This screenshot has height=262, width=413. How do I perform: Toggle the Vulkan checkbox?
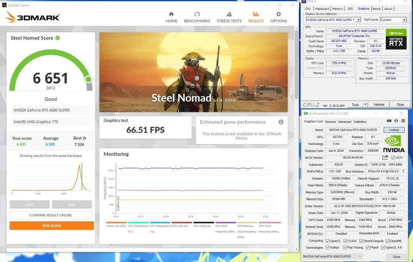tap(327, 247)
